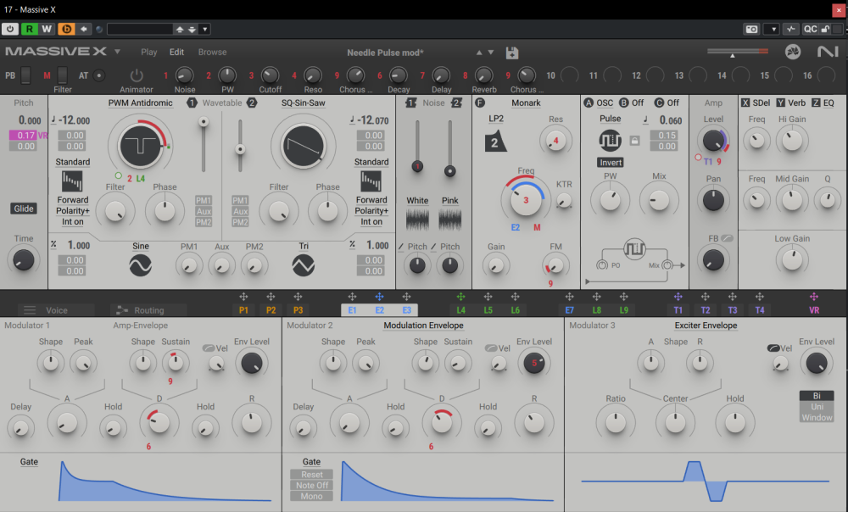Click the Note Off gate option
This screenshot has height=512, width=848.
[311, 485]
